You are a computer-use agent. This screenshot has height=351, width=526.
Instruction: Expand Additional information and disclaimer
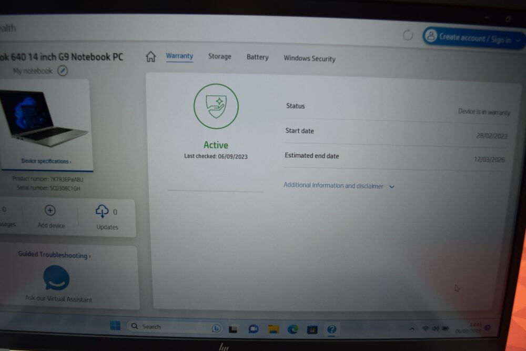tap(339, 186)
